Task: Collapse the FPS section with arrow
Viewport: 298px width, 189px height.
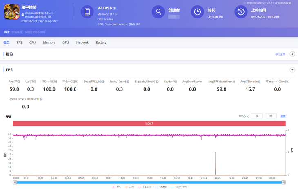Action: coord(292,70)
